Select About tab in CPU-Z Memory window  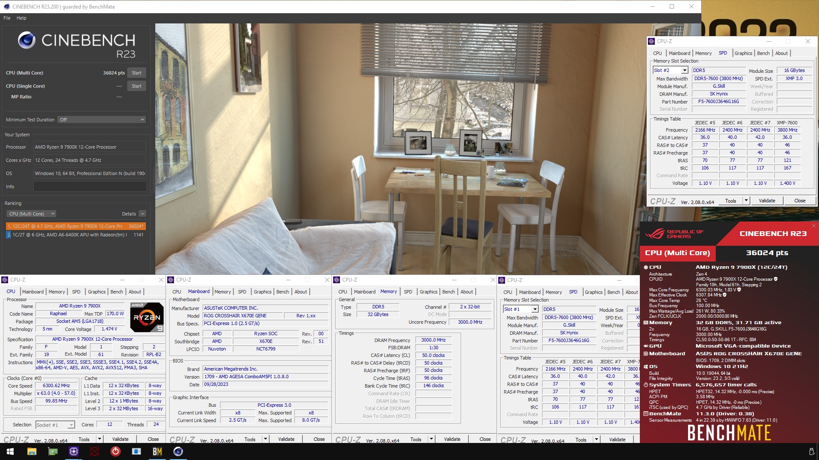click(x=466, y=292)
